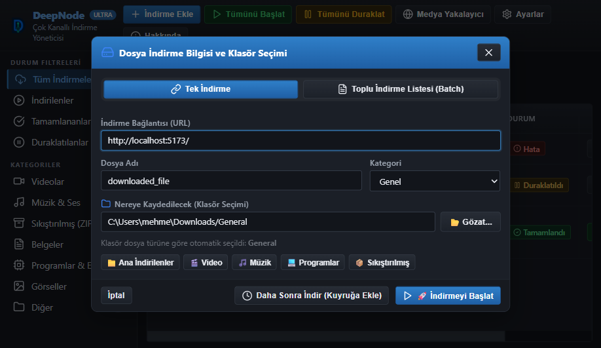Switch to the Tek İndirme tab
The height and width of the screenshot is (348, 601).
[200, 89]
